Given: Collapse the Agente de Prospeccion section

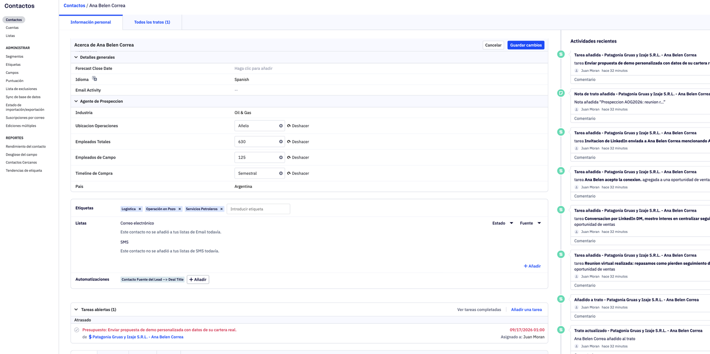Looking at the screenshot, I should [x=76, y=101].
